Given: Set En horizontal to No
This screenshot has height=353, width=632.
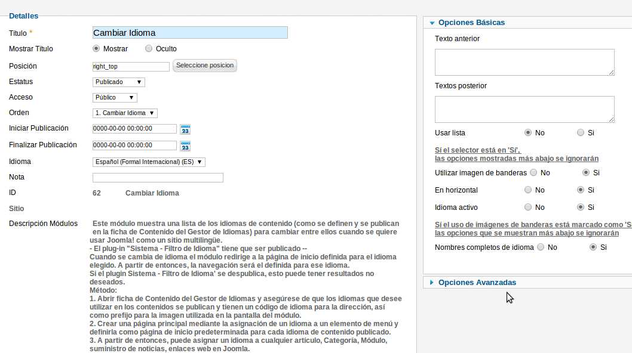Looking at the screenshot, I should pyautogui.click(x=528, y=190).
